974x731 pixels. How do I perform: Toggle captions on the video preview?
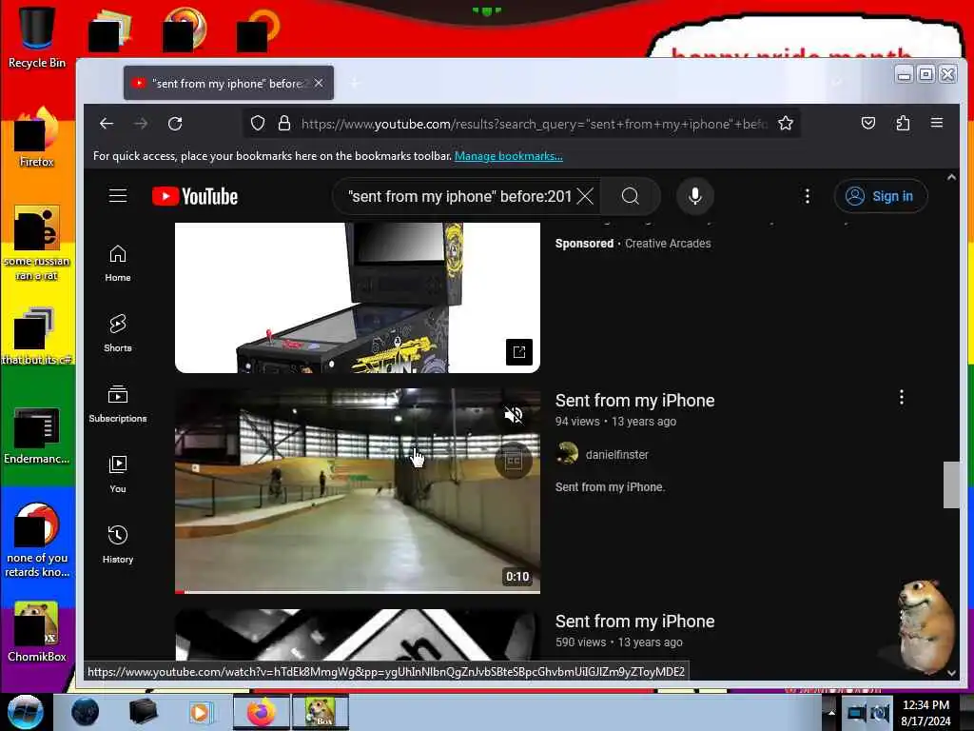513,462
